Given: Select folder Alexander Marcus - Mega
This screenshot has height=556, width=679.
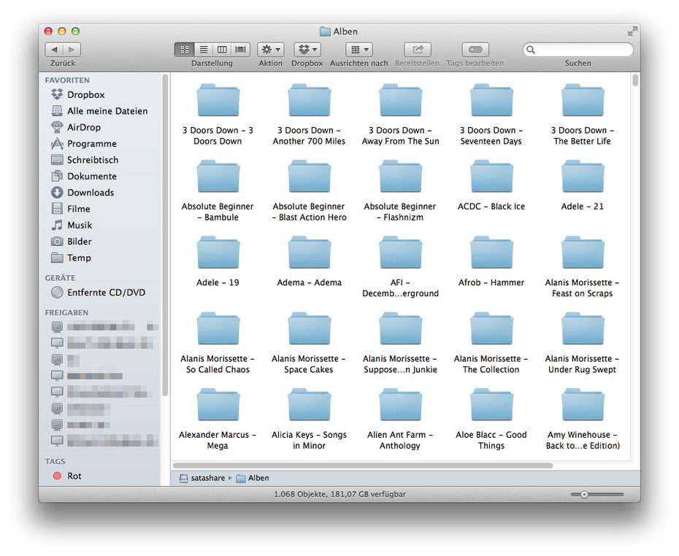Looking at the screenshot, I should point(218,406).
